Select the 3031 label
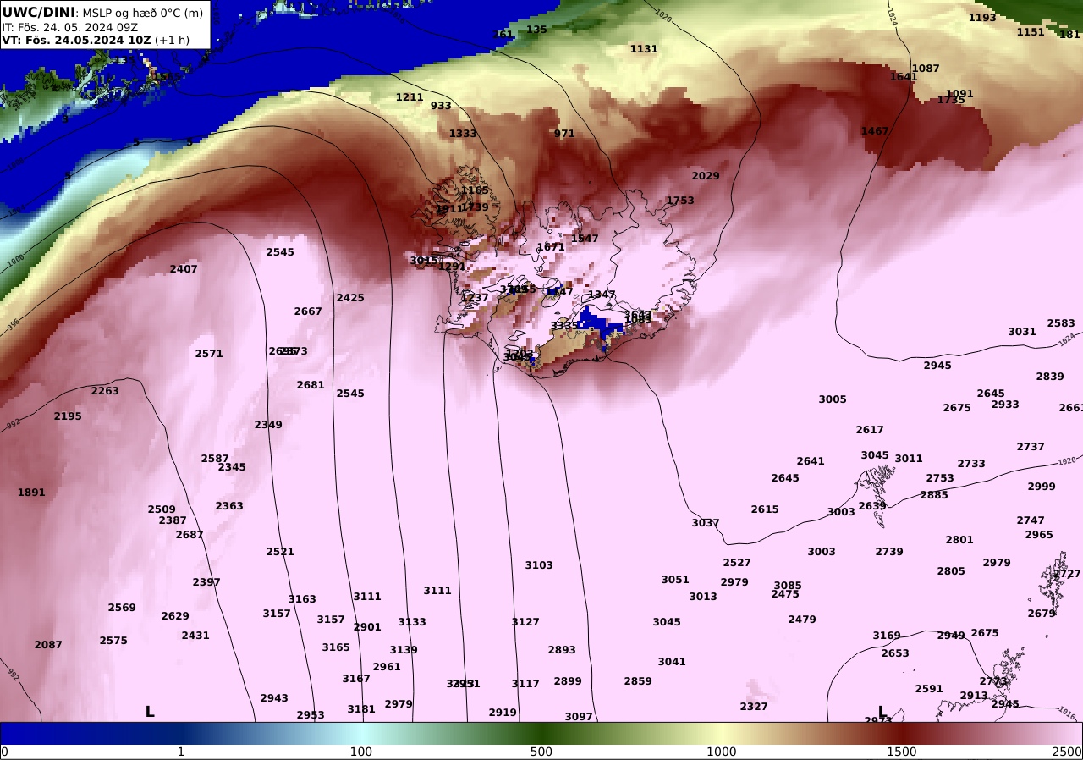 [x=1022, y=332]
